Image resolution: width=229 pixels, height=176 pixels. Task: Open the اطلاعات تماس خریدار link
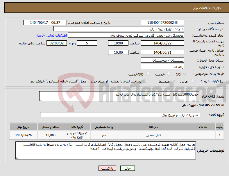[x=51, y=35]
